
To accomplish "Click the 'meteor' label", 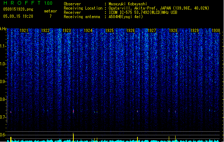I will [51, 11].
